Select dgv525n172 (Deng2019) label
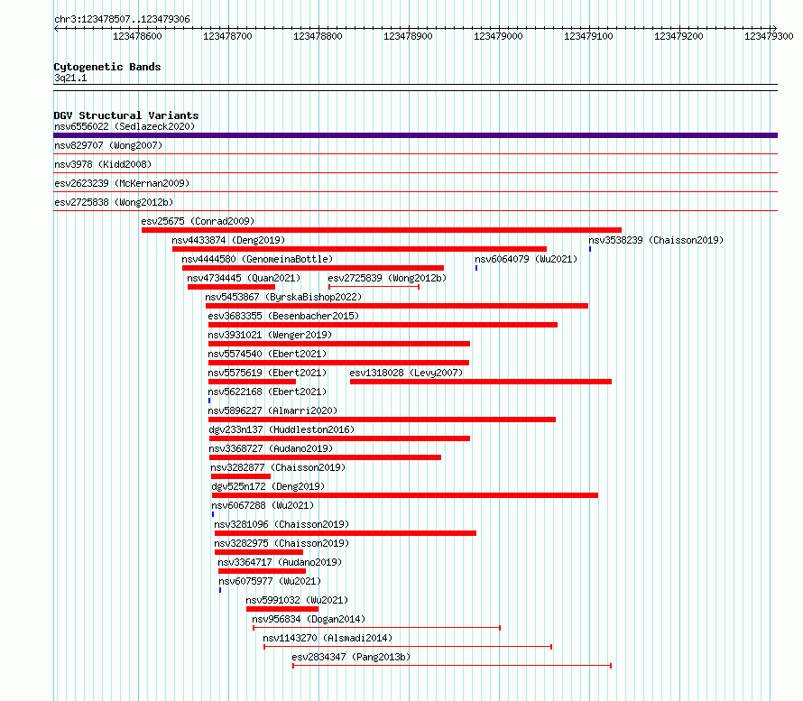 tap(268, 486)
